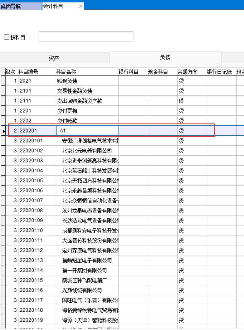Click account number 22020116 cell
Screen dimensions: 244x330
pos(31,290)
